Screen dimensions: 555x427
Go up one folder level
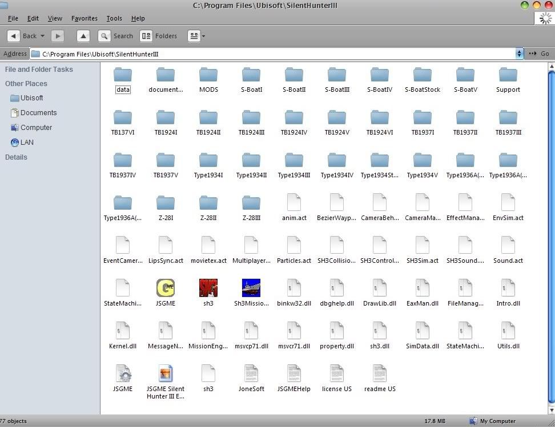click(x=83, y=36)
